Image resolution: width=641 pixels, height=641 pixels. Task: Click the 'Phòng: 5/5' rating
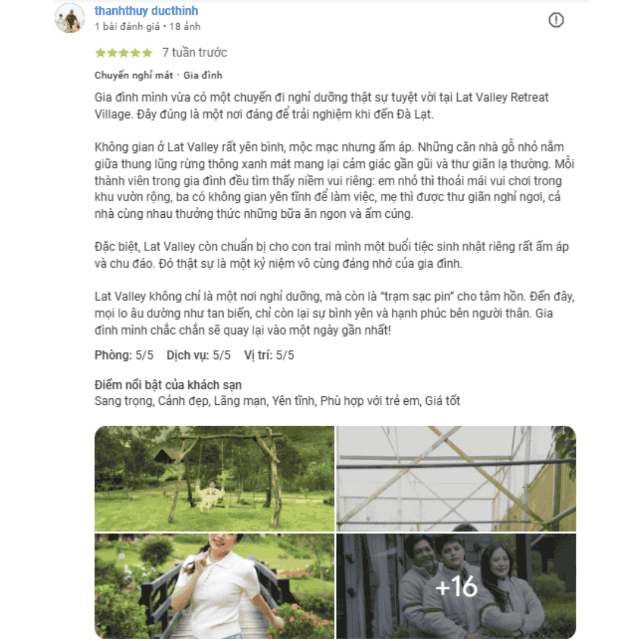pos(124,356)
